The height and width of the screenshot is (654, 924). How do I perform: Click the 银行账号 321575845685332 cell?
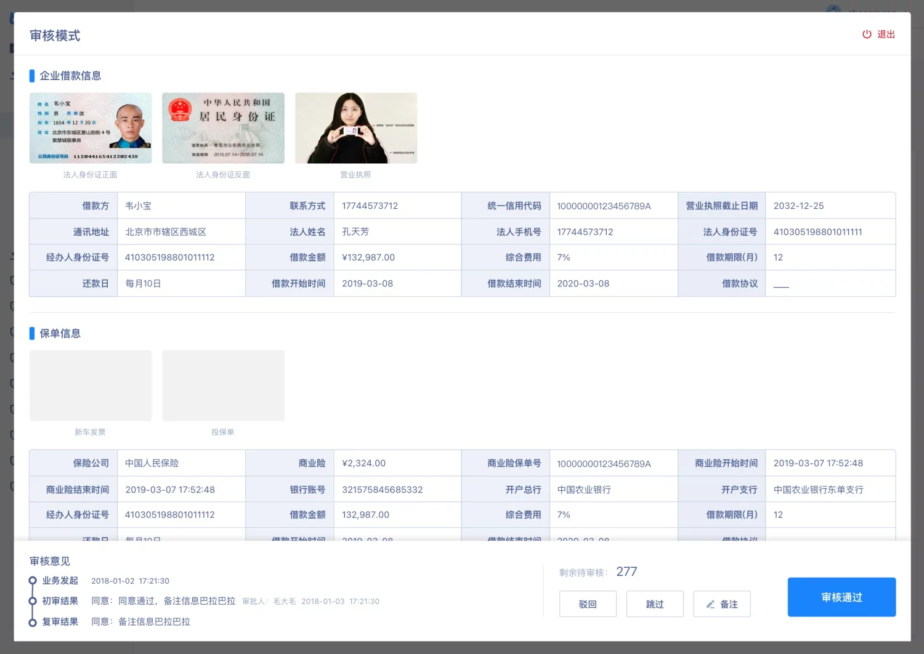point(382,490)
